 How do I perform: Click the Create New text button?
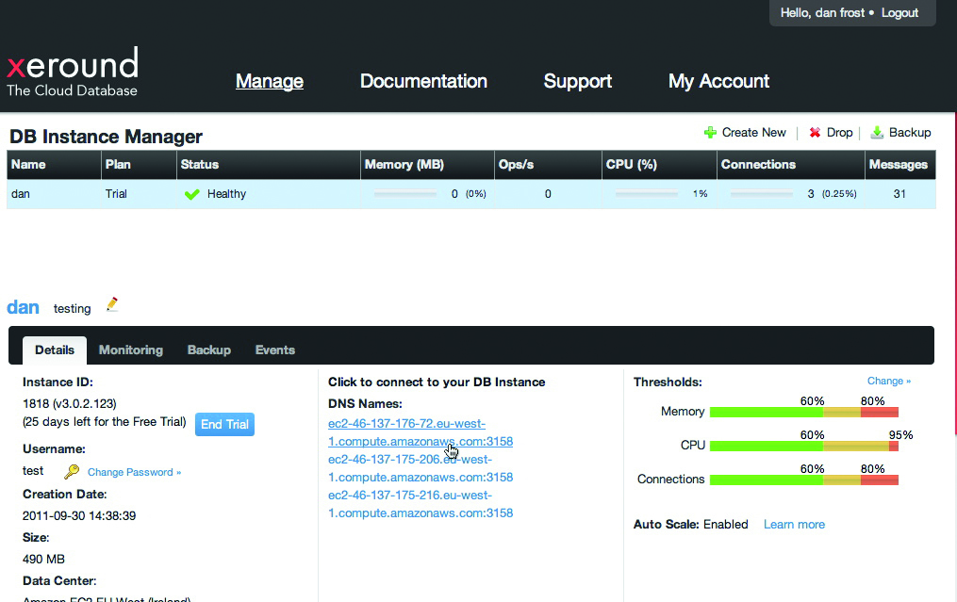pos(753,132)
